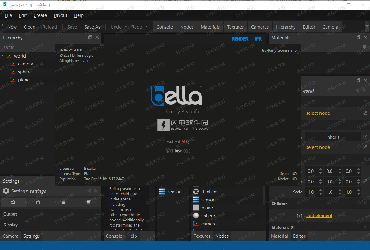The height and width of the screenshot is (250, 370).
Task: Toggle the Hierarchy panel from the toolbar
Action: pyautogui.click(x=286, y=27)
